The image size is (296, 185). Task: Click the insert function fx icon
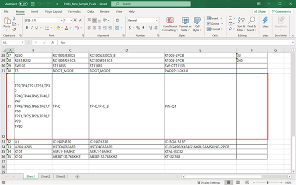point(53,43)
